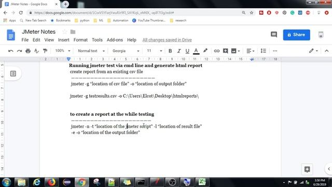Open the command prompt taskbar icon
This screenshot has width=332, height=187.
tap(141, 182)
